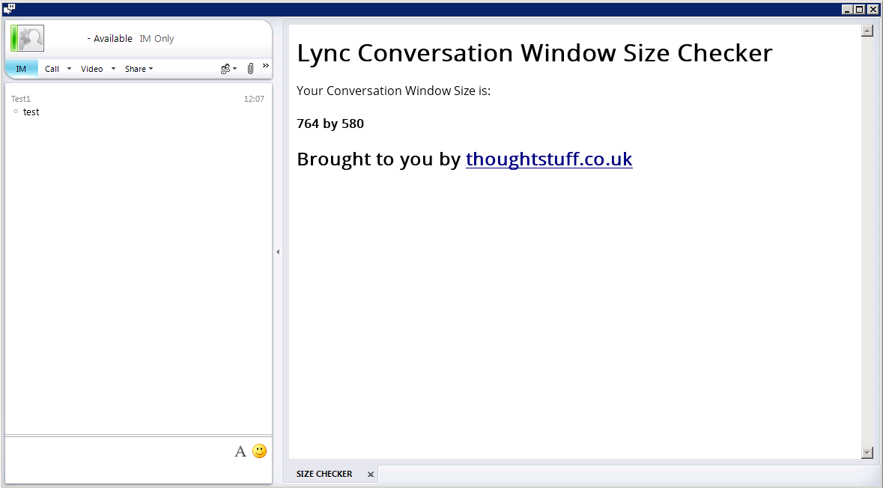The width and height of the screenshot is (883, 488).
Task: Click the scrollbar down arrow
Action: tap(867, 453)
